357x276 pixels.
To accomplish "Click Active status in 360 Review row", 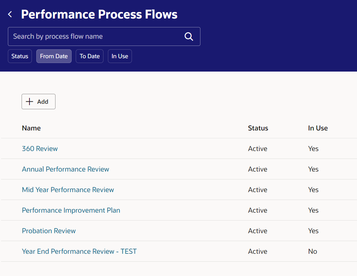I will 258,149.
